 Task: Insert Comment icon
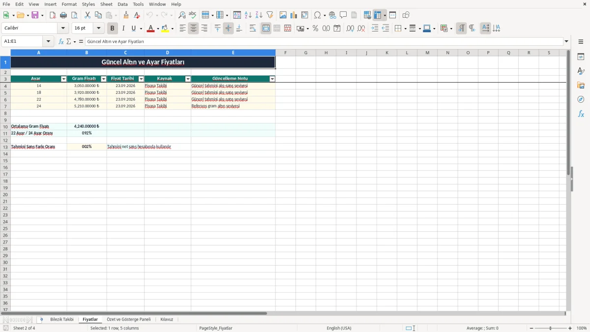point(344,15)
